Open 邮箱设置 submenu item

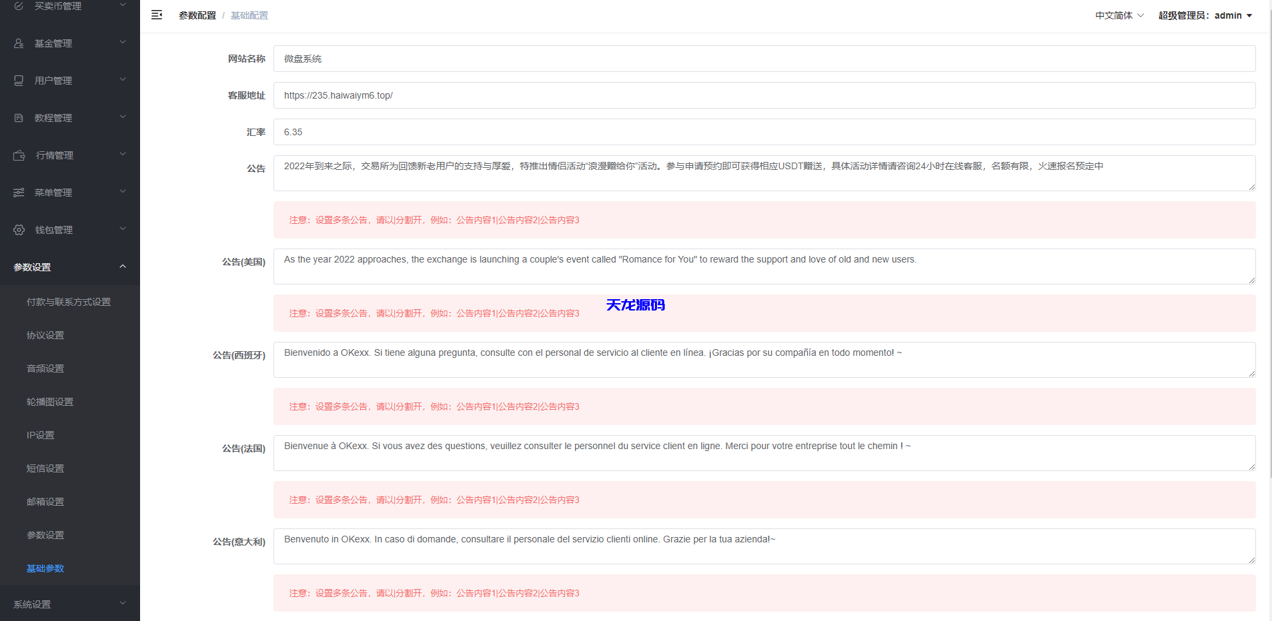(x=45, y=502)
